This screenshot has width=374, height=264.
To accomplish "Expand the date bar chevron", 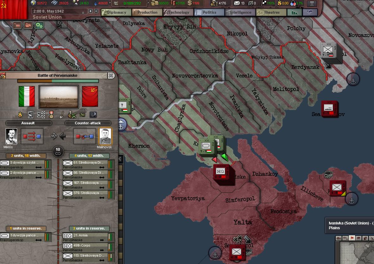I will [x=83, y=12].
